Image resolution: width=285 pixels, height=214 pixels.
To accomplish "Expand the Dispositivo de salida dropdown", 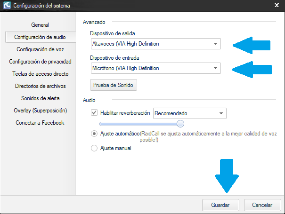I will 215,44.
